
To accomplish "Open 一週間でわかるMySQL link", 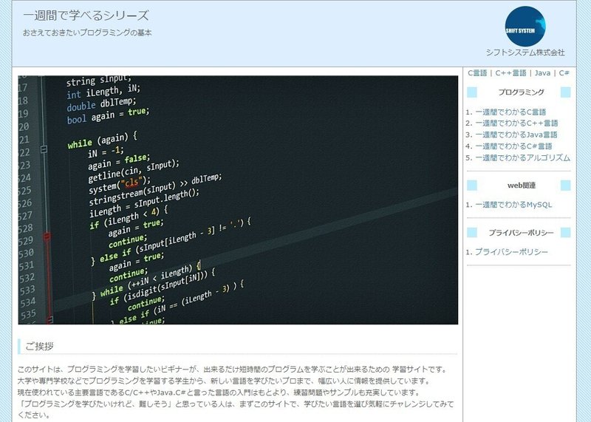I will pos(513,205).
